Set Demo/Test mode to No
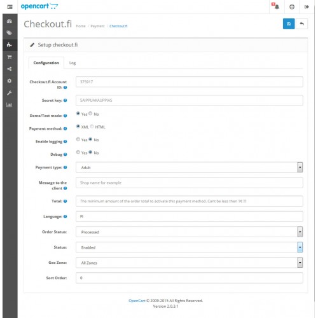 pyautogui.click(x=90, y=113)
